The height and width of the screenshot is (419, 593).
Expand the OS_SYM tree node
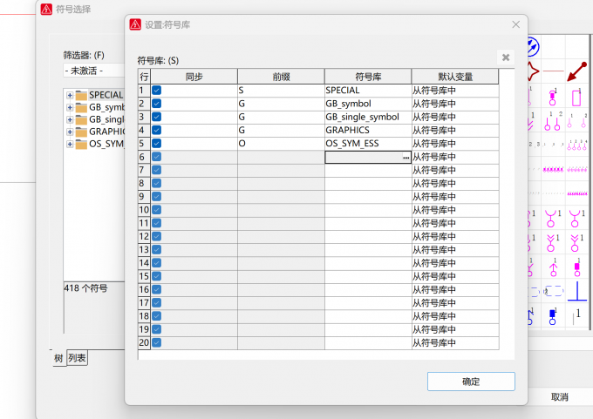pyautogui.click(x=70, y=145)
